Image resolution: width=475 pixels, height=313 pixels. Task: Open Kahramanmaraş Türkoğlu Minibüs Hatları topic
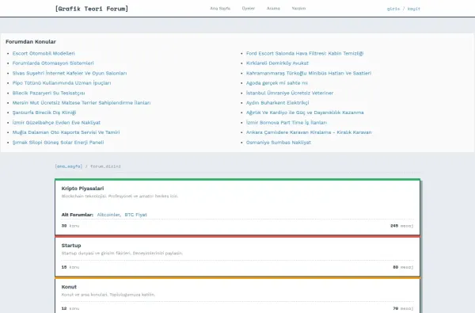309,73
